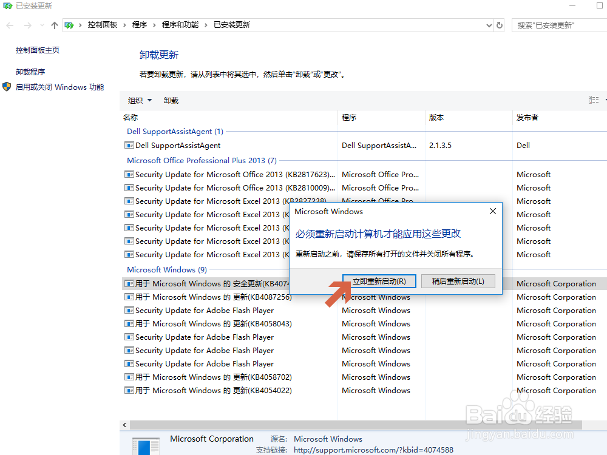The image size is (607, 455).
Task: Open 控制面板主页 link
Action: [38, 50]
